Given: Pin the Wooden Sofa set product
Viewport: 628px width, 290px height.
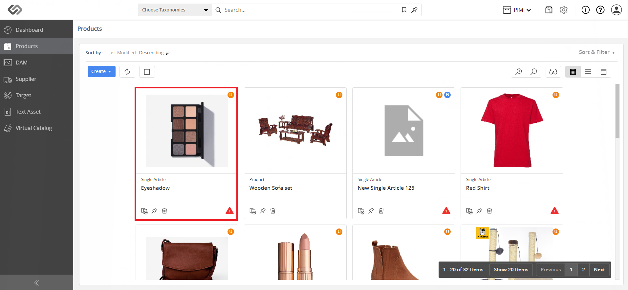Looking at the screenshot, I should tap(263, 211).
